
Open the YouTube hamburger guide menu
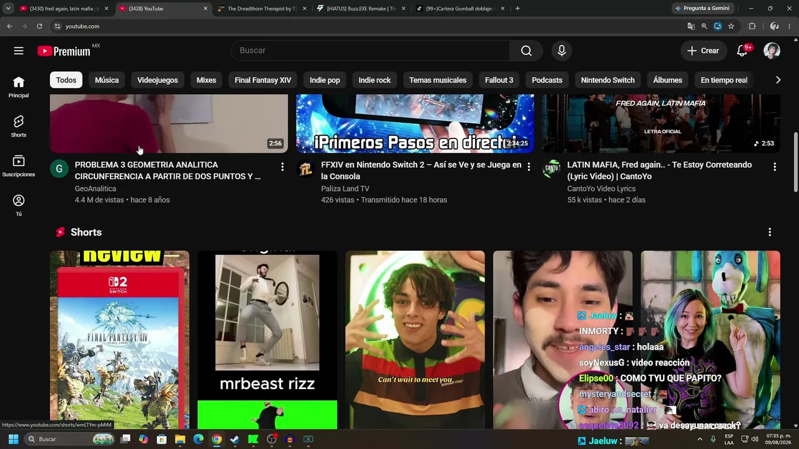pyautogui.click(x=19, y=51)
